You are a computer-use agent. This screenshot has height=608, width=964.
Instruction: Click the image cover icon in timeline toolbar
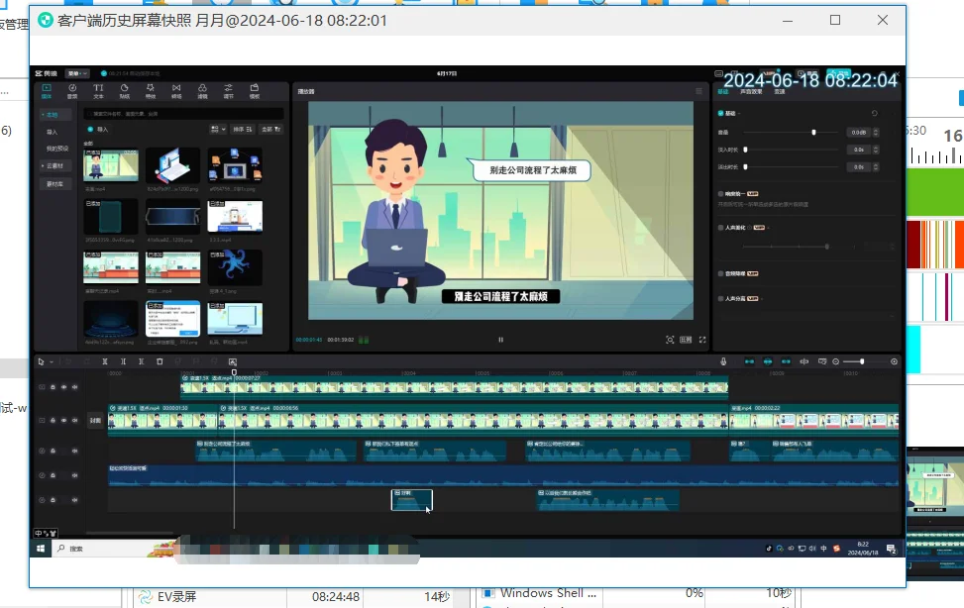[233, 361]
